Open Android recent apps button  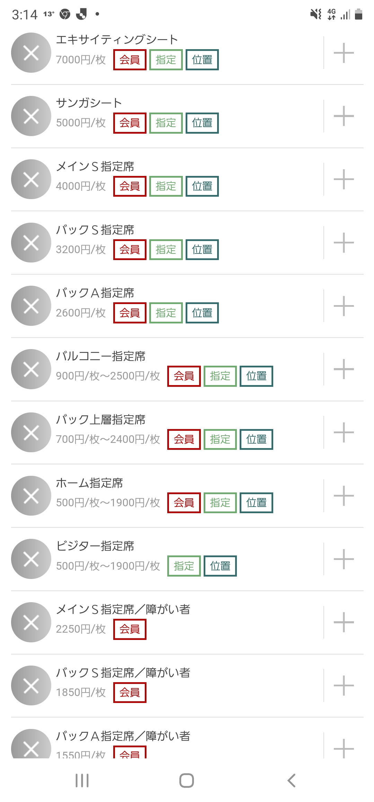[x=82, y=781]
